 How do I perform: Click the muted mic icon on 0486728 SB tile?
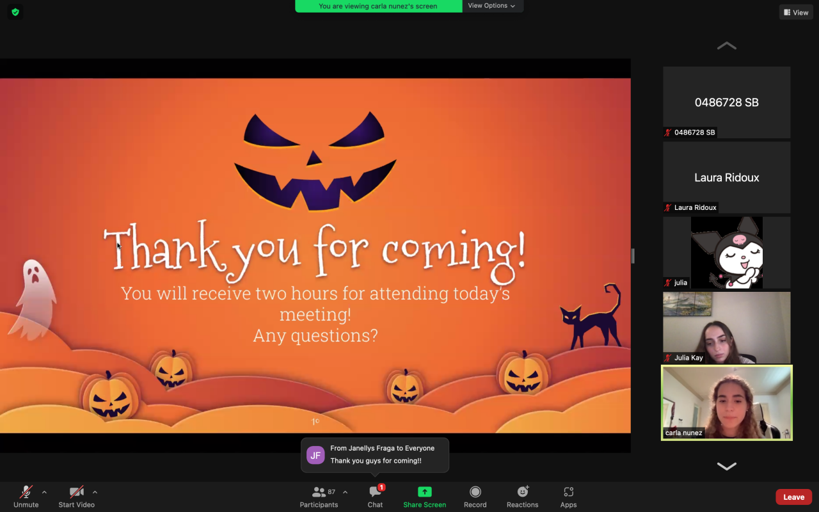(x=668, y=132)
